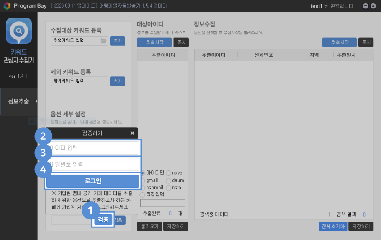Click the ProgramBay hexagon logo icon
The image size is (381, 240).
click(7, 6)
